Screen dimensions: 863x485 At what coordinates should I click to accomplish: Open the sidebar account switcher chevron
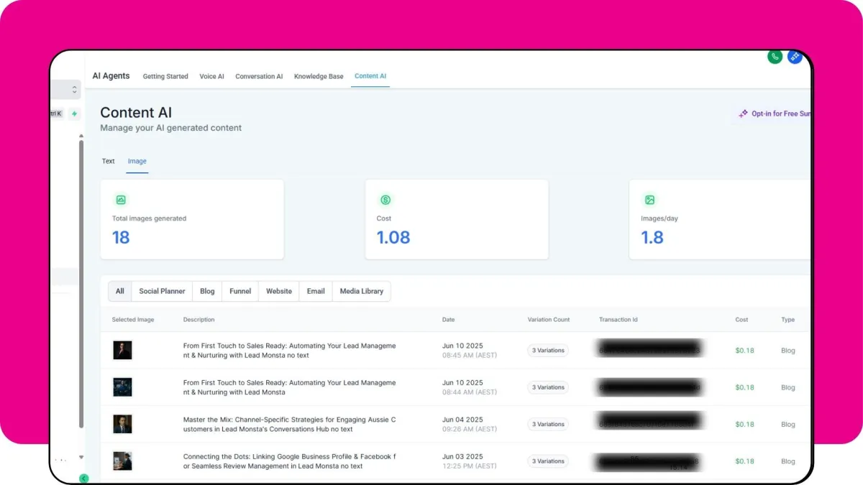[x=74, y=90]
